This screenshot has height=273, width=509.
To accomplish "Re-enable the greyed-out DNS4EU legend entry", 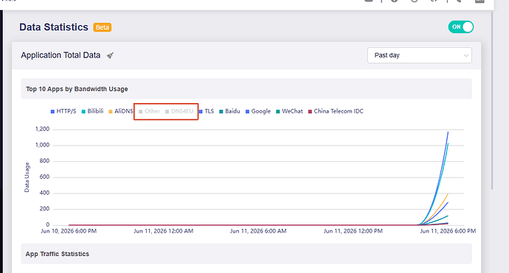I will (x=179, y=111).
